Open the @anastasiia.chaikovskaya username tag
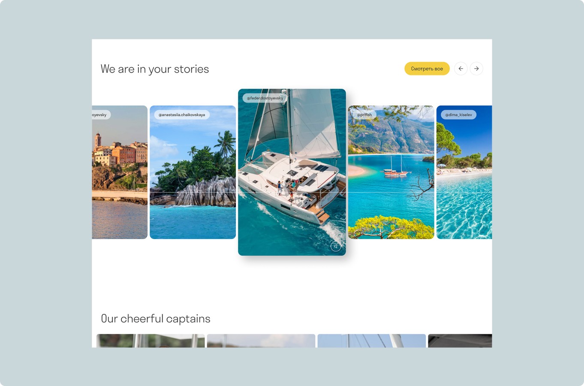Image resolution: width=584 pixels, height=386 pixels. click(182, 115)
